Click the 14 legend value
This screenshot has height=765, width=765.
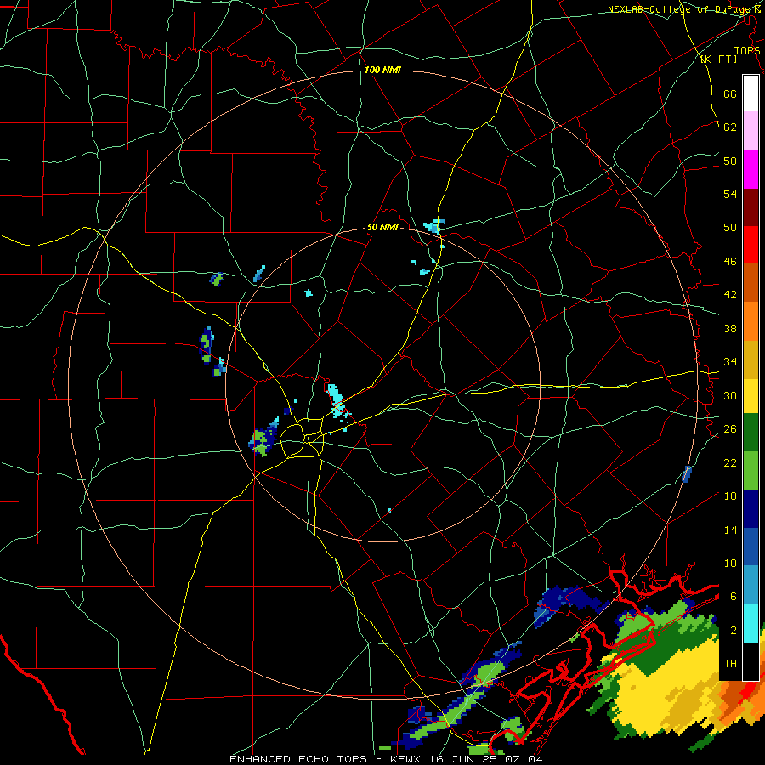click(730, 530)
